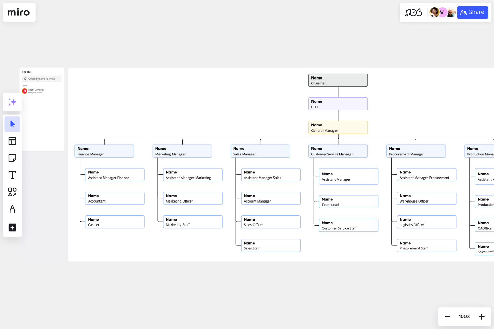Viewport: 494px width, 329px height.
Task: Click the V collaborator avatar
Action: [x=442, y=12]
